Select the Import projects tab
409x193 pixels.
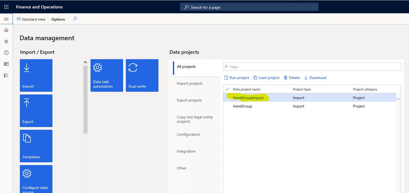pyautogui.click(x=190, y=83)
